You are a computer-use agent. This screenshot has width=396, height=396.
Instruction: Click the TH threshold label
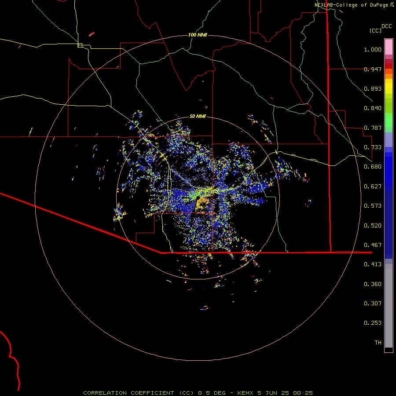pyautogui.click(x=378, y=343)
